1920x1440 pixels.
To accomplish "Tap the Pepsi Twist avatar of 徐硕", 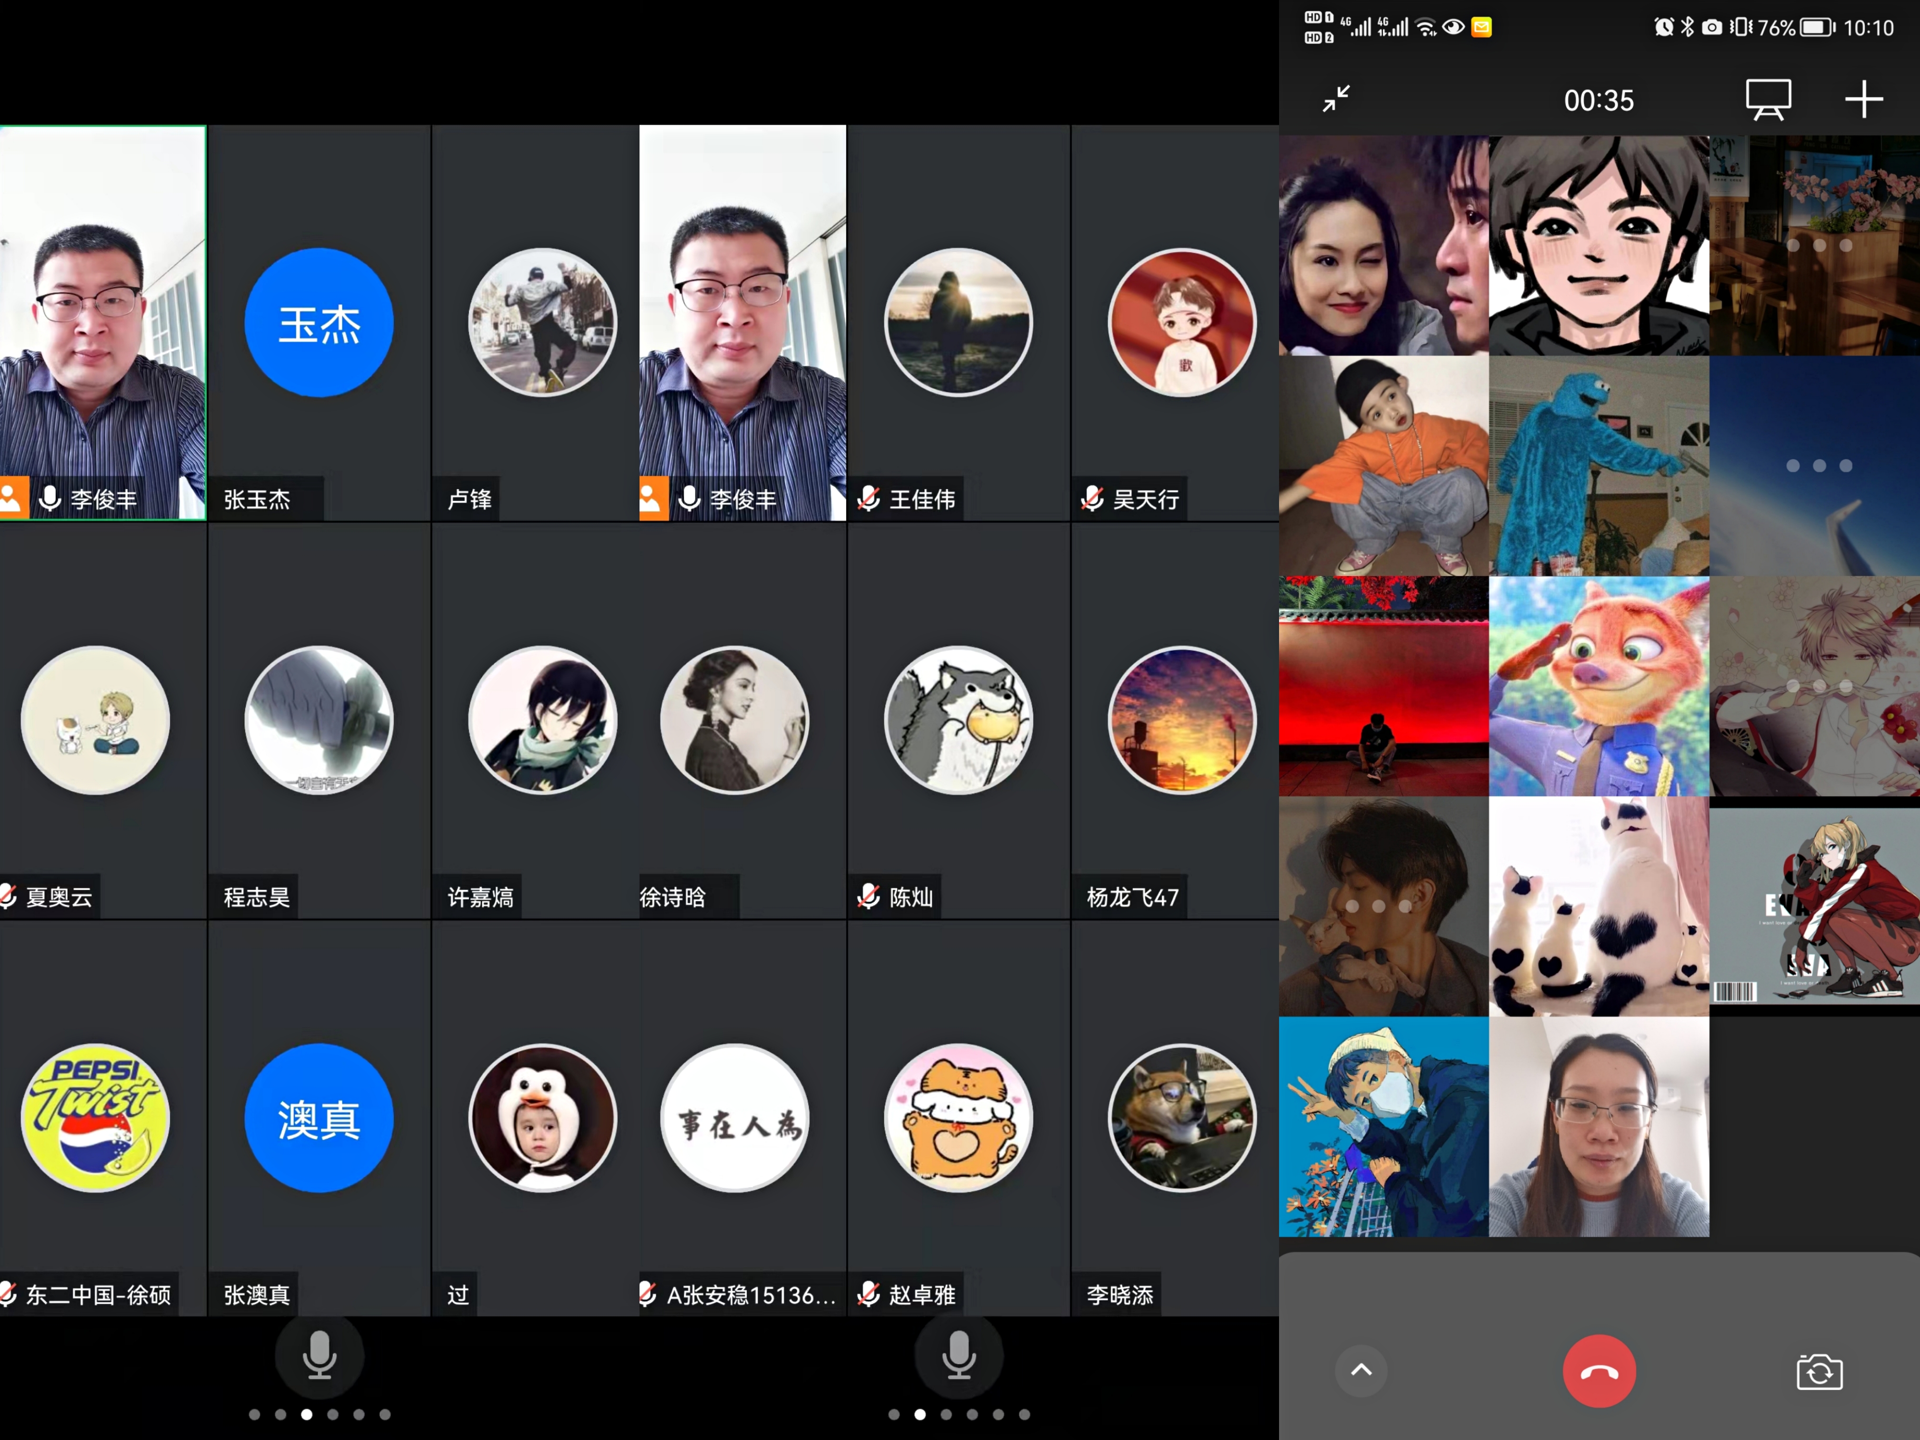I will click(96, 1118).
